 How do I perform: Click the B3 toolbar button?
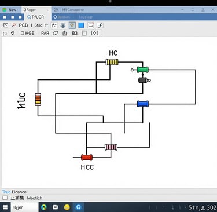tap(75, 33)
